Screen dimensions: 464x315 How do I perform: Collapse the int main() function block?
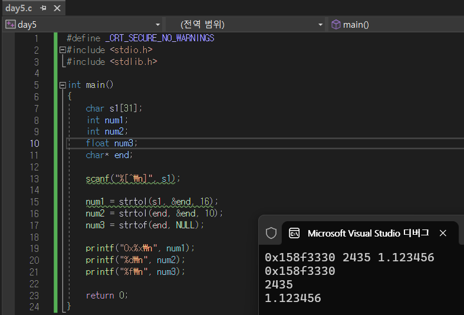62,86
